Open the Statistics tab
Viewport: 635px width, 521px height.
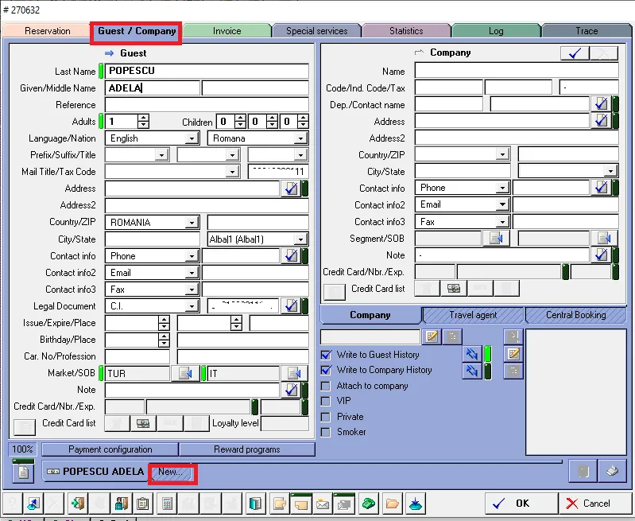(406, 31)
